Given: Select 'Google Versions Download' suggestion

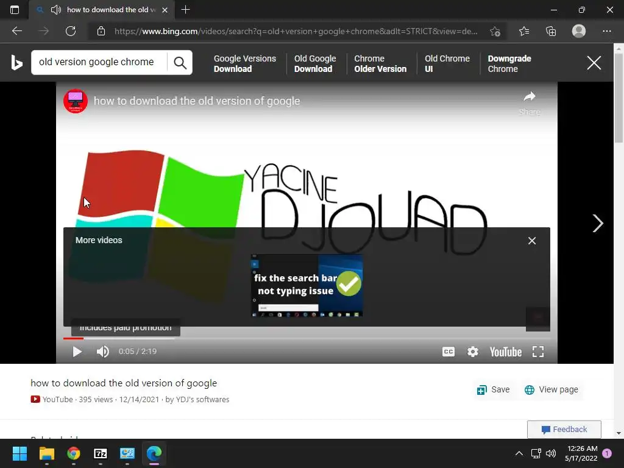Looking at the screenshot, I should [245, 63].
